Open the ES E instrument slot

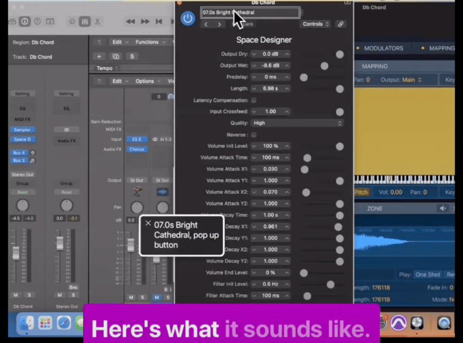137,139
